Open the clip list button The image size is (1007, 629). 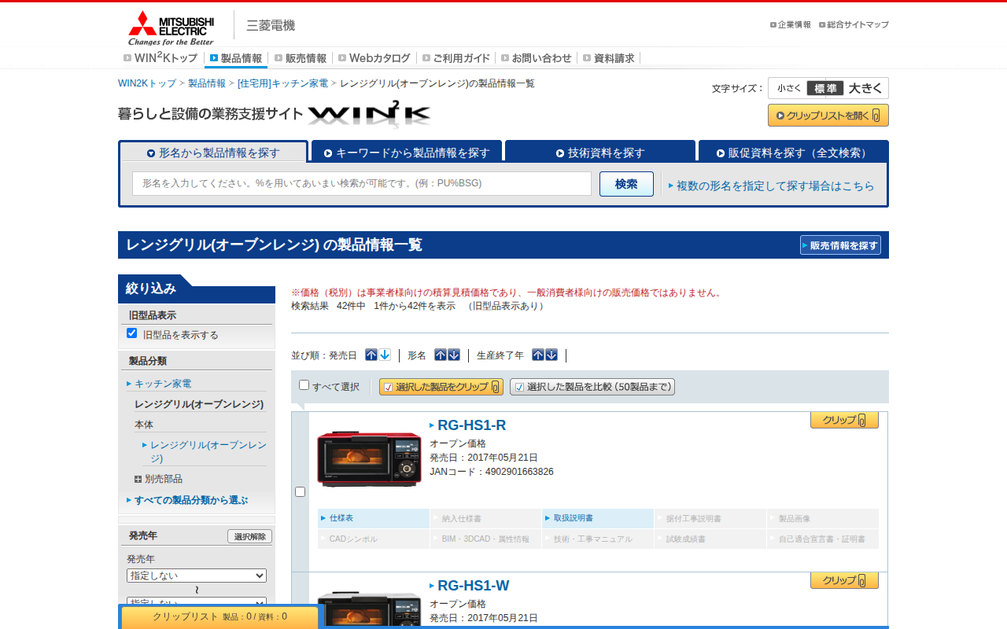[828, 116]
